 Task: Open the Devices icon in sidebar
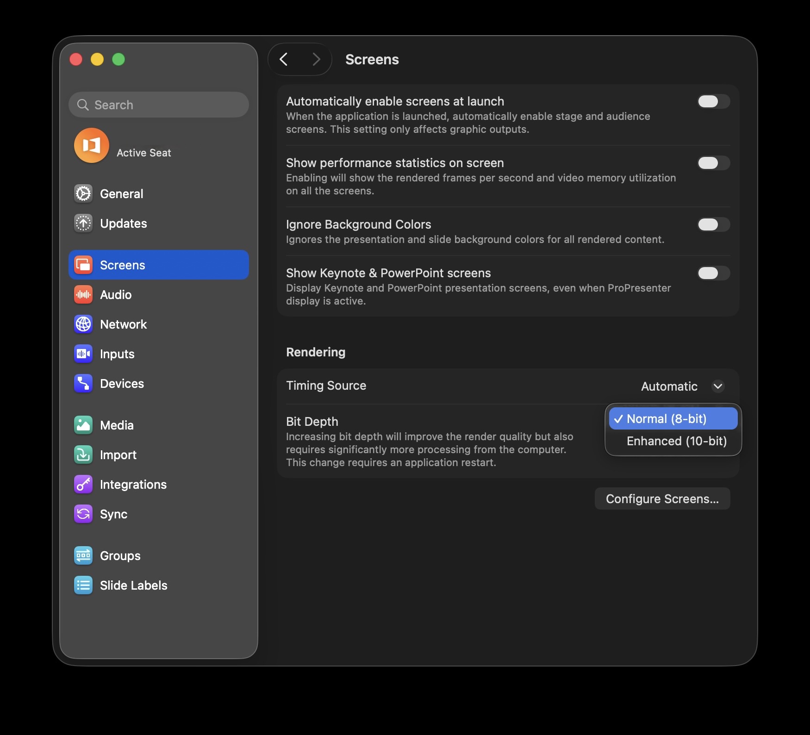click(83, 383)
